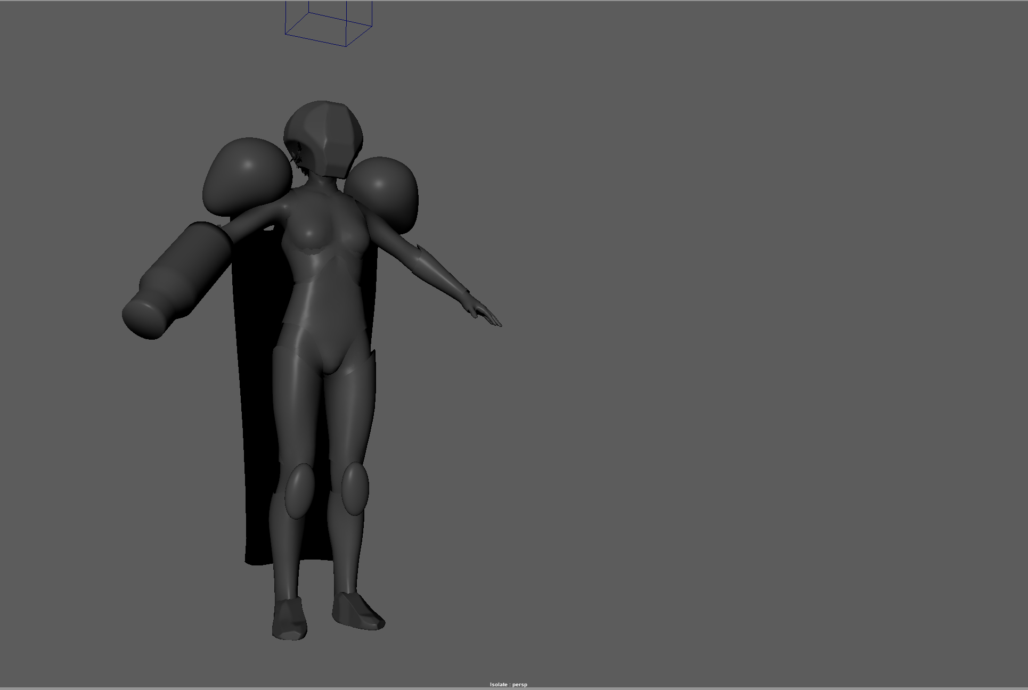Select the blue wireframe box at top
Image resolution: width=1028 pixels, height=690 pixels.
coord(329,23)
